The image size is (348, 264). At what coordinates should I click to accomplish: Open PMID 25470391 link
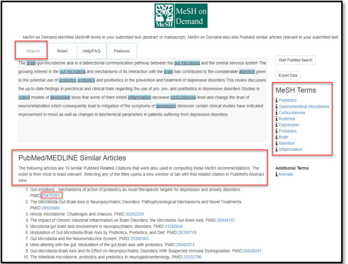coord(51,196)
